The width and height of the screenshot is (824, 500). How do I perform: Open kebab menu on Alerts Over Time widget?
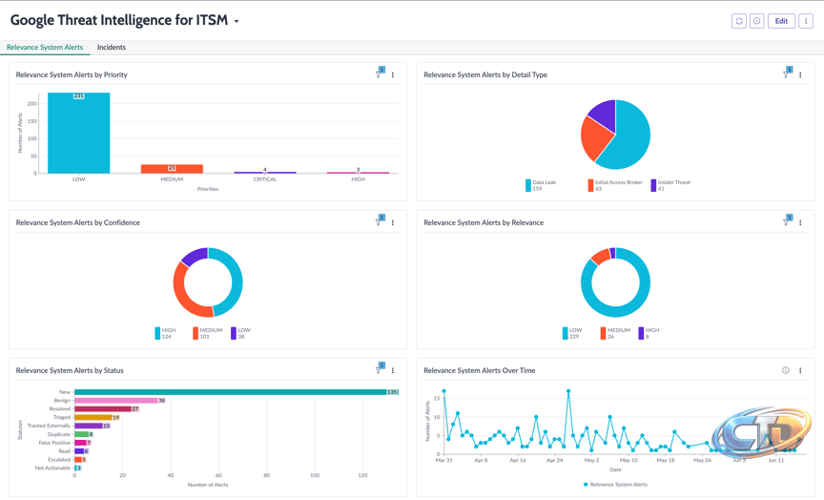click(800, 370)
